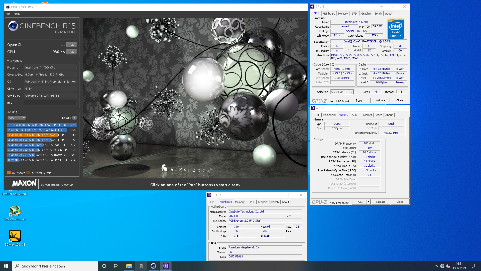Expand Tools dropdown arrow in top CPU-Z window
The image size is (481, 271).
[x=368, y=101]
